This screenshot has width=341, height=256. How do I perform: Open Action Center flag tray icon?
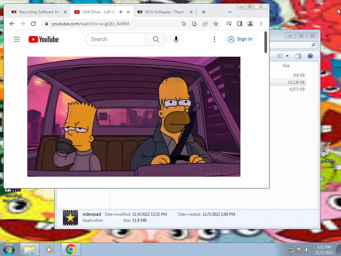coord(299,250)
